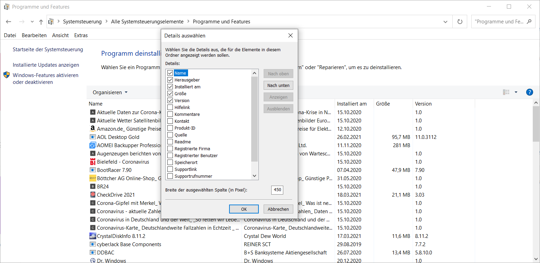
Task: Click the refresh address bar icon
Action: coord(460,22)
